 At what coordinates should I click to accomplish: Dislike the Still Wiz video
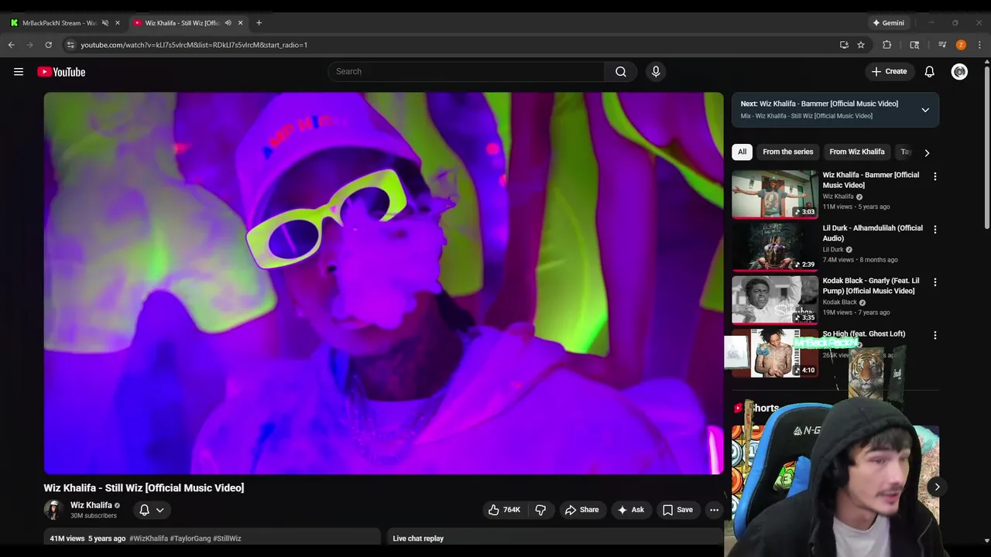(x=540, y=510)
